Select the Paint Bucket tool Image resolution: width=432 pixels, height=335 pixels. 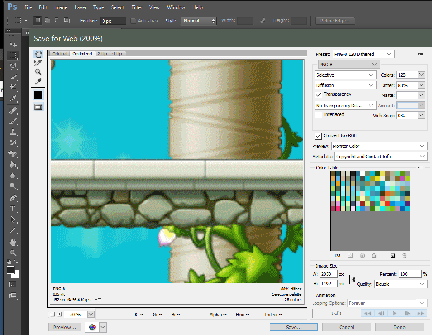click(x=13, y=164)
